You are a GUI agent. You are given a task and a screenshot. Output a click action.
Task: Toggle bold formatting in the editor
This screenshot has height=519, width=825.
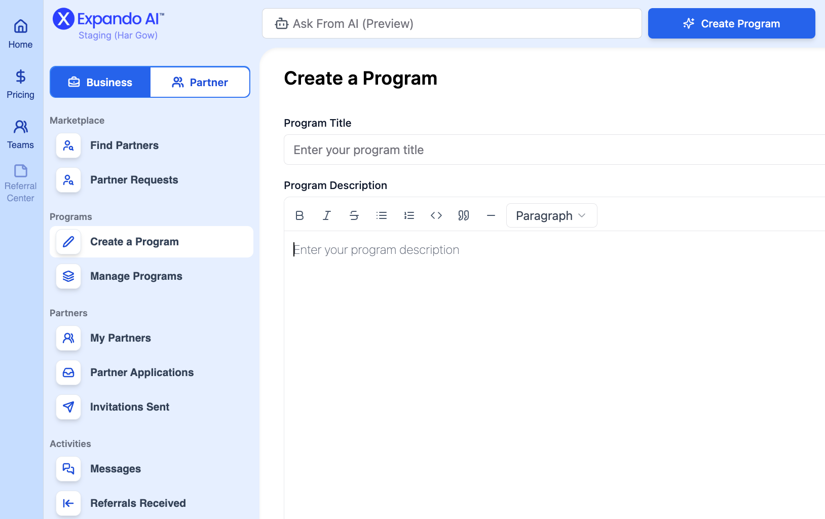tap(299, 215)
